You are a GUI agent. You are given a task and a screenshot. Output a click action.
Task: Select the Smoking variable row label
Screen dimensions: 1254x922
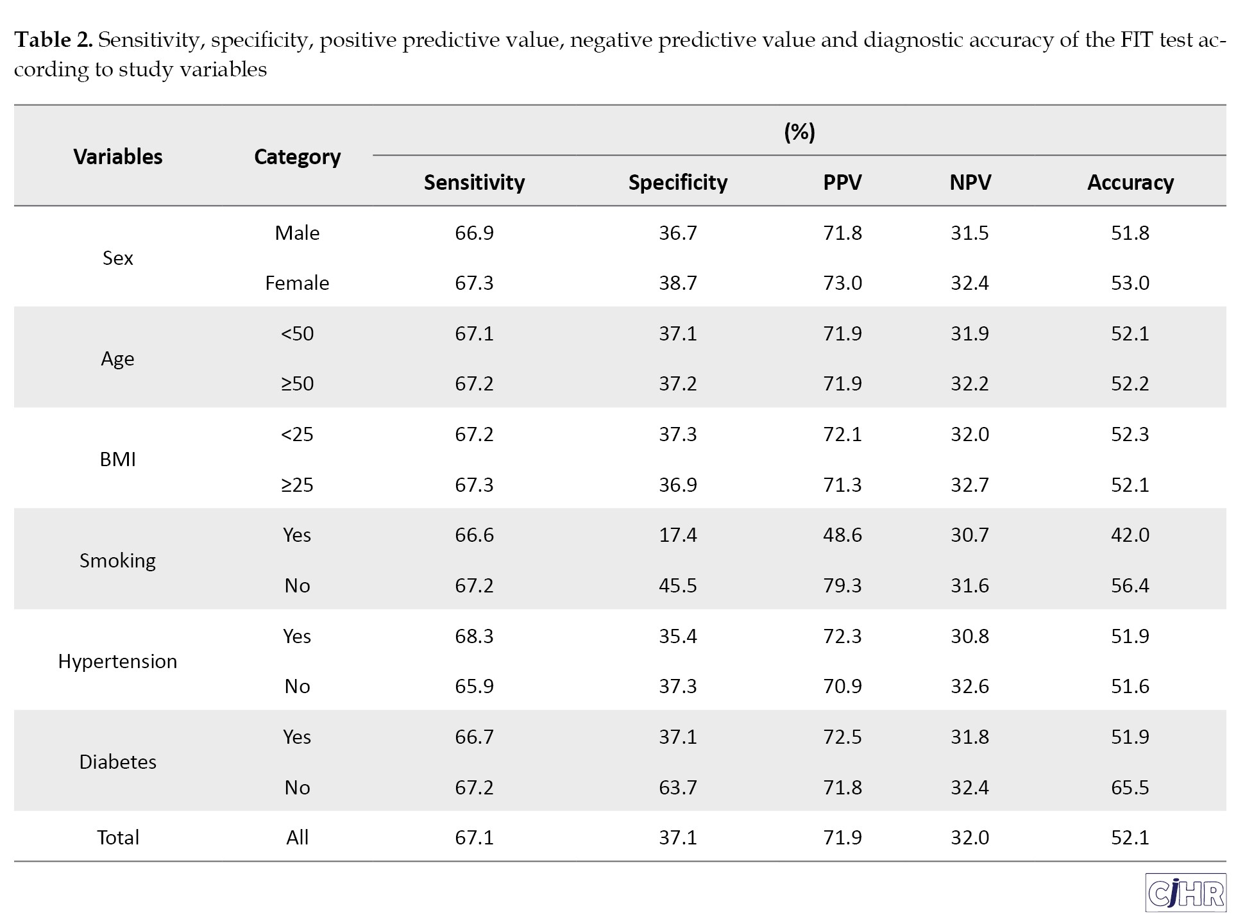[118, 560]
